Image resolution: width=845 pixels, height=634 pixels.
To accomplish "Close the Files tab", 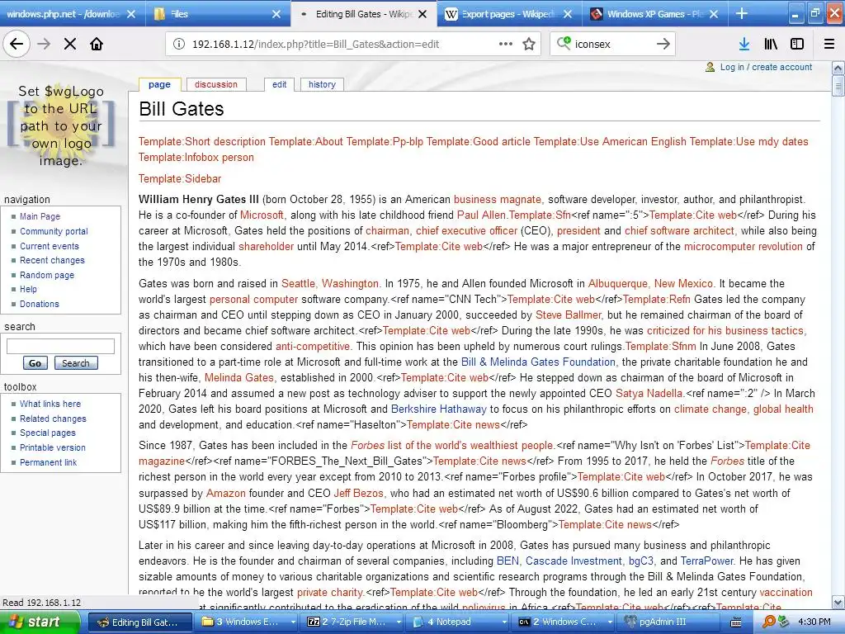I will (x=276, y=14).
